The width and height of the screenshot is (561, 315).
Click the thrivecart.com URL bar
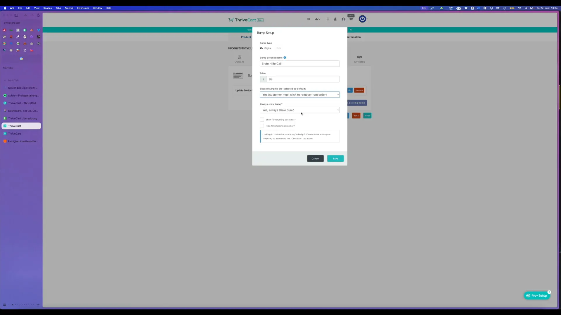click(21, 23)
